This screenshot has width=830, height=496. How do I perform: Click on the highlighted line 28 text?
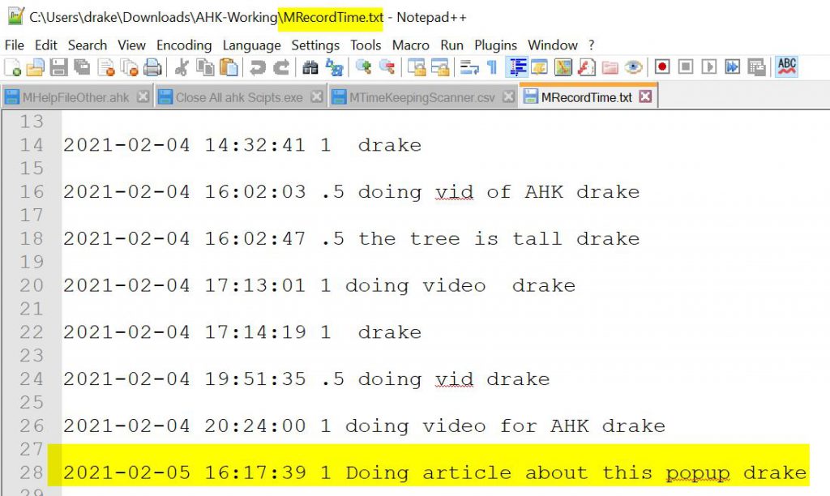[x=434, y=473]
